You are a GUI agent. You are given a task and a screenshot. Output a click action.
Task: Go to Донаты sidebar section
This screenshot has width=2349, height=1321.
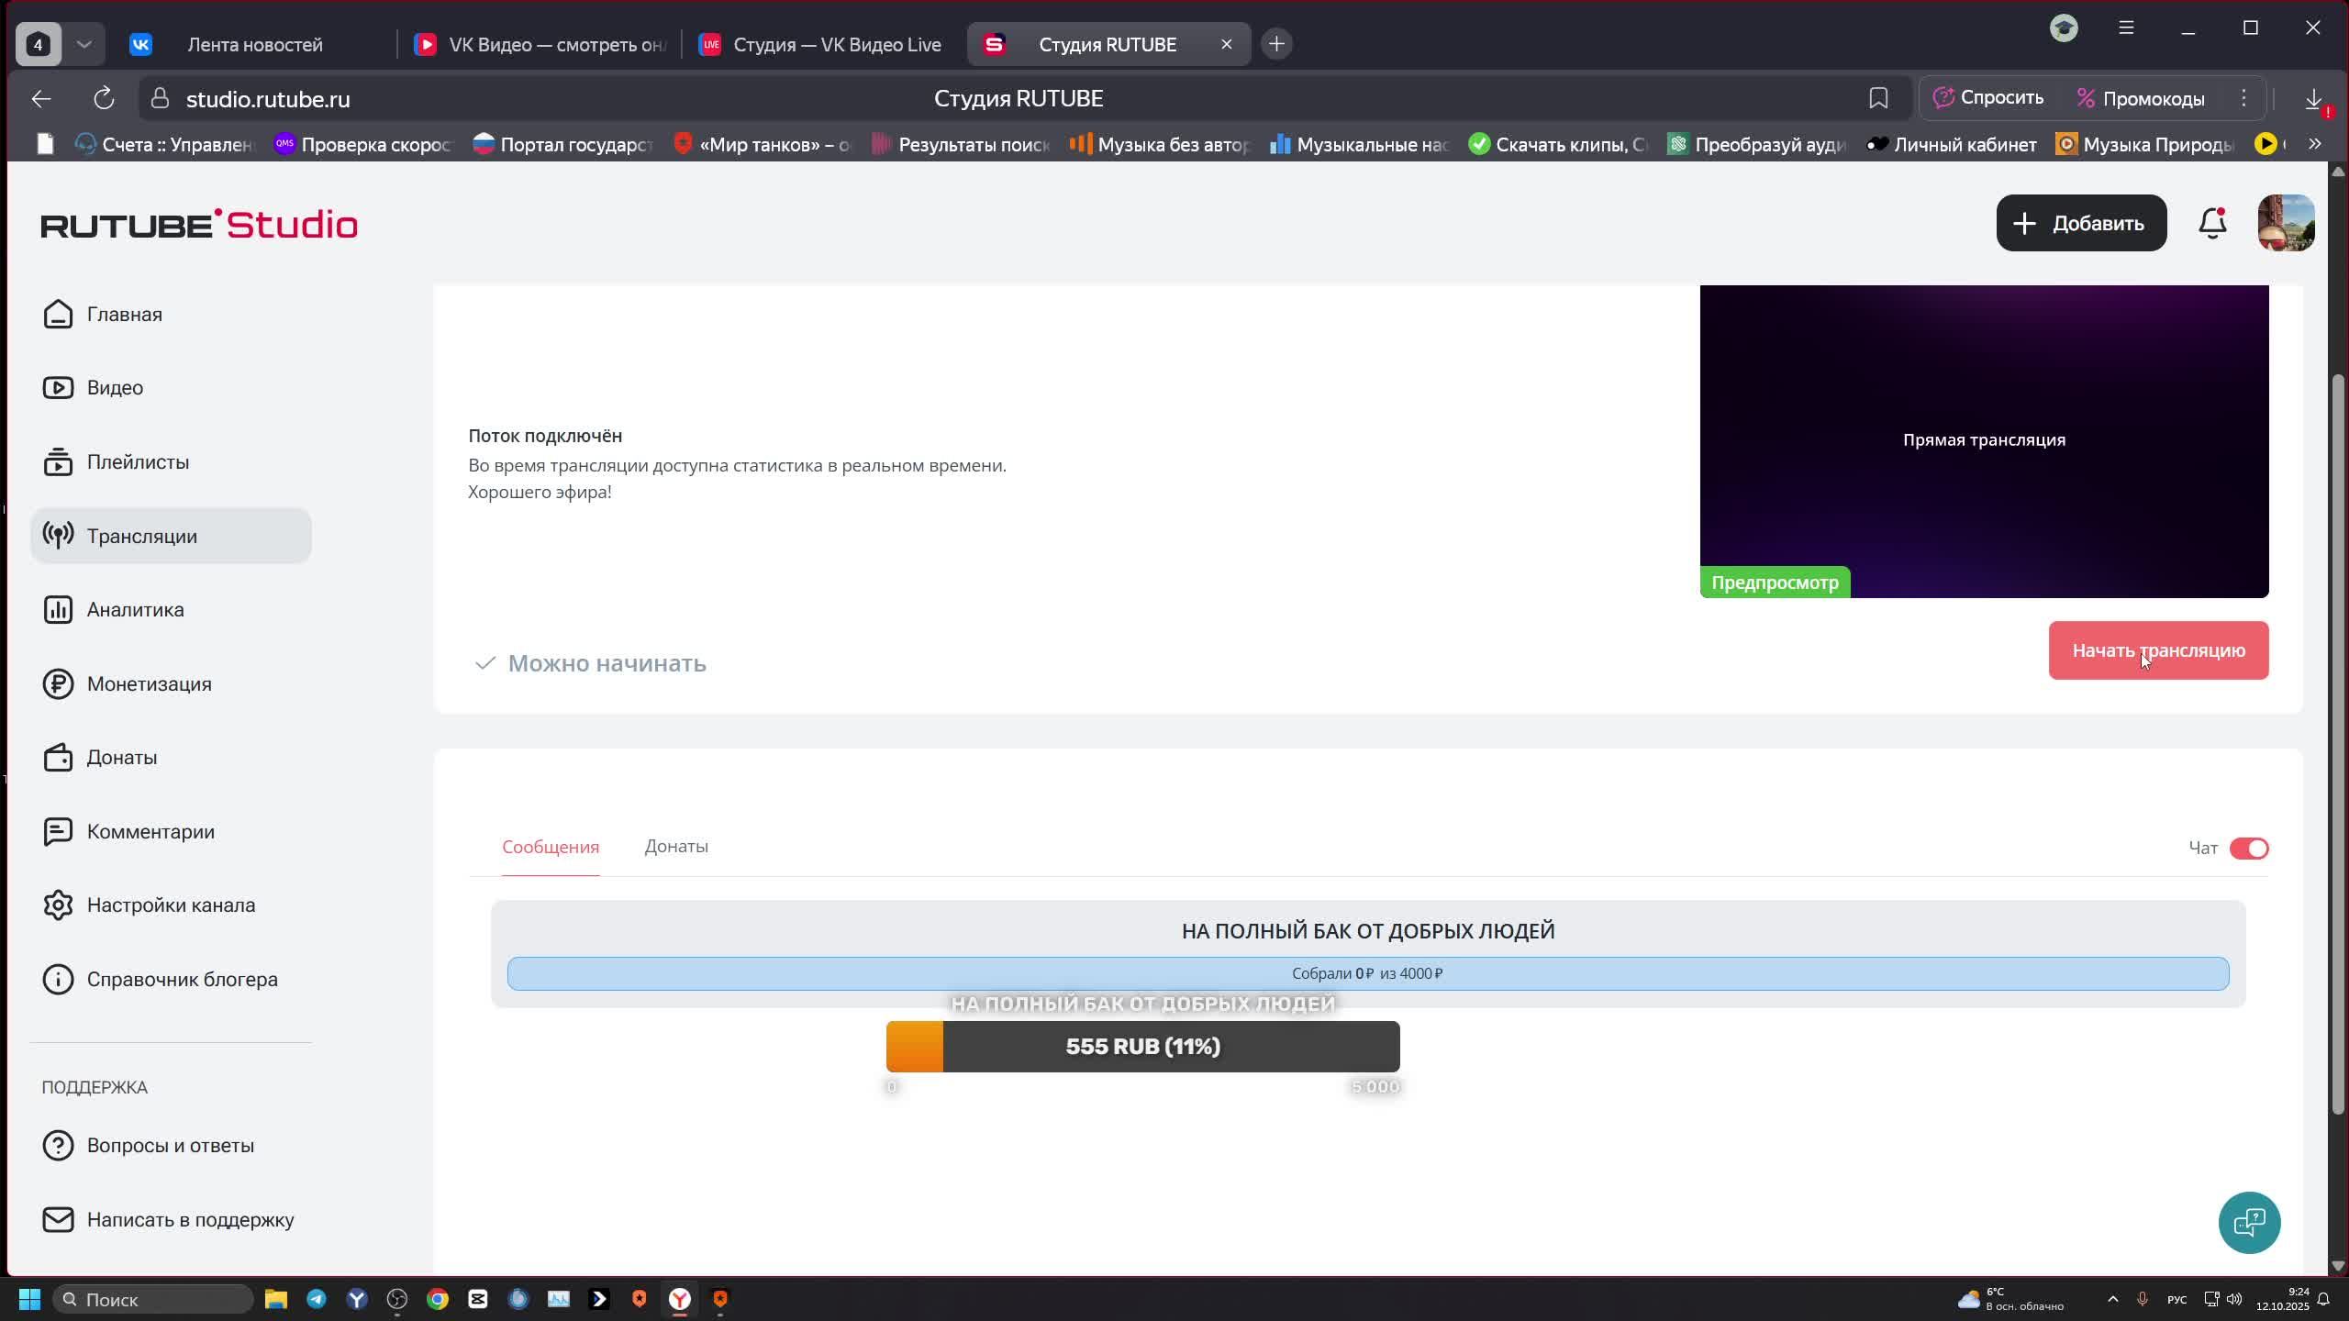pos(121,758)
